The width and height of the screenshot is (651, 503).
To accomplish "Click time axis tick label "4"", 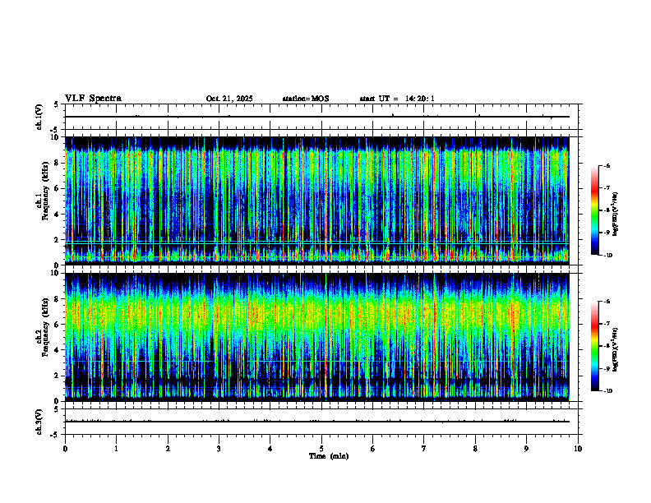I will [270, 449].
